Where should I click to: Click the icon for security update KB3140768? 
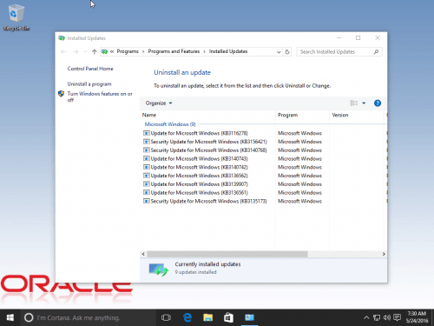(x=147, y=150)
